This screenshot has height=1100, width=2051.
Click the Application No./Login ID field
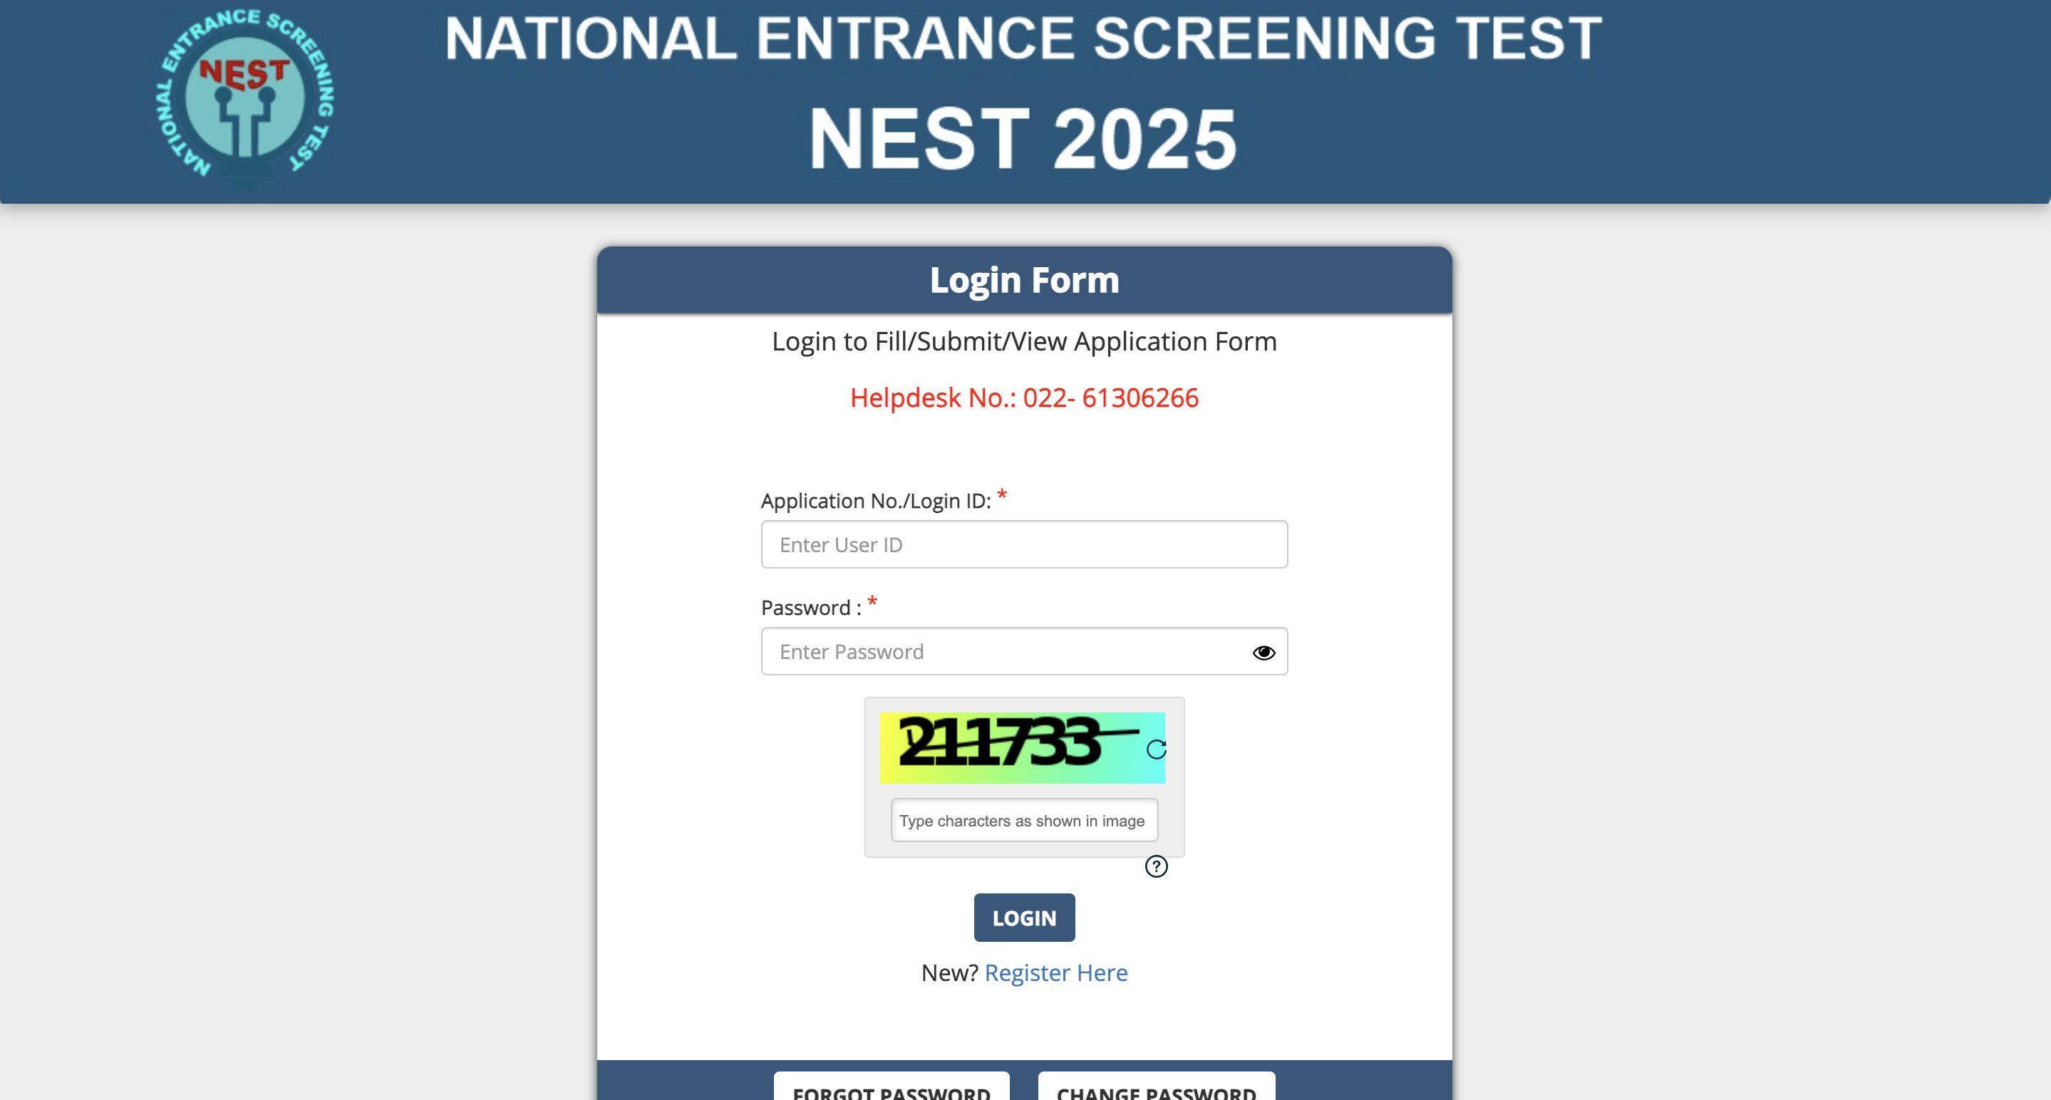[1024, 544]
